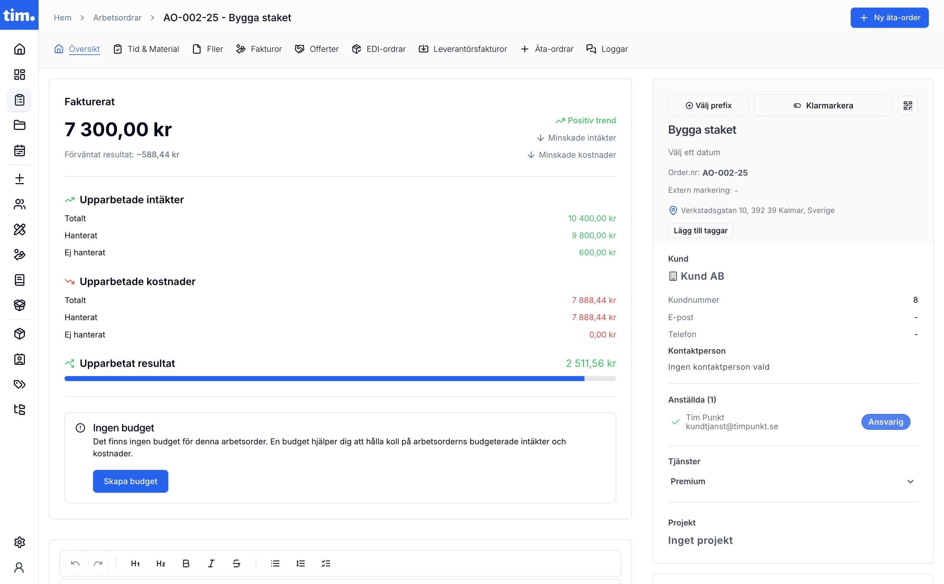Viewport: 944px width, 584px height.
Task: Toggle italic formatting in editor
Action: click(211, 563)
